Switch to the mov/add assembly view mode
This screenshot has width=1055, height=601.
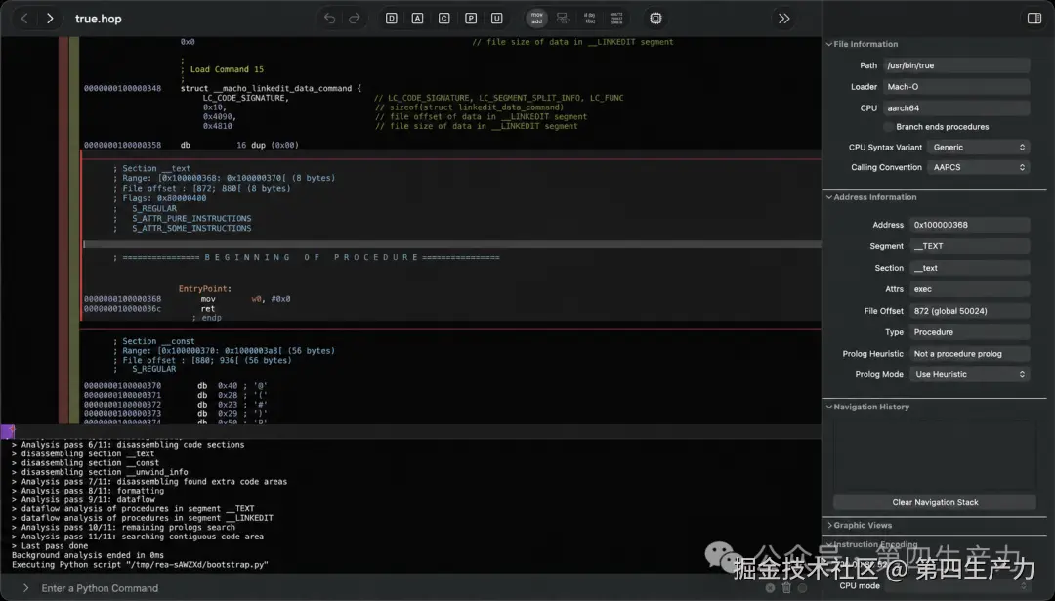[537, 19]
